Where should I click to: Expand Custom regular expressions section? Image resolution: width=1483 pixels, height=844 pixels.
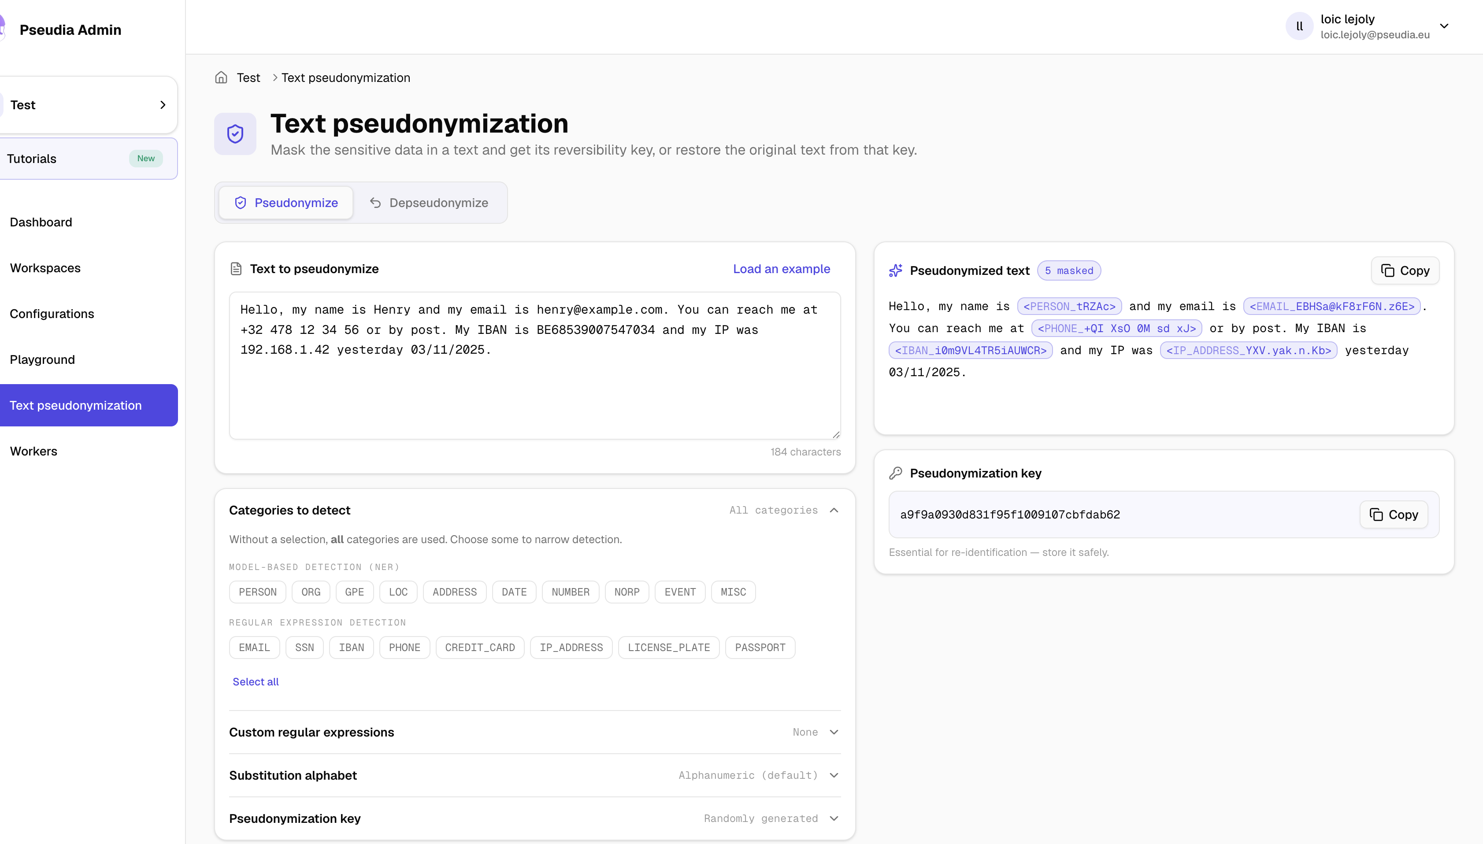click(x=534, y=732)
